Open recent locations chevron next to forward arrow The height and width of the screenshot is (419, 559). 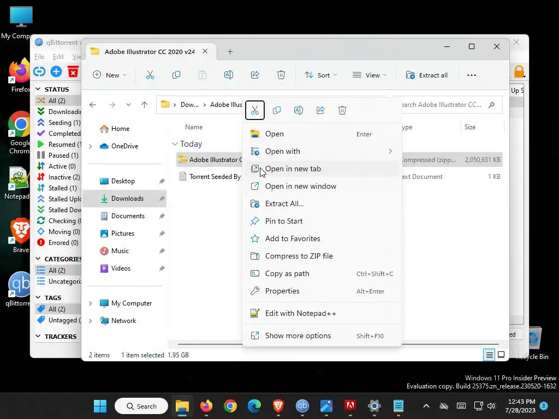tap(128, 105)
